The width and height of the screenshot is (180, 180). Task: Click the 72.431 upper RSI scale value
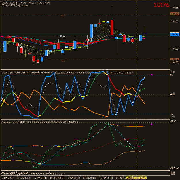click(174, 121)
